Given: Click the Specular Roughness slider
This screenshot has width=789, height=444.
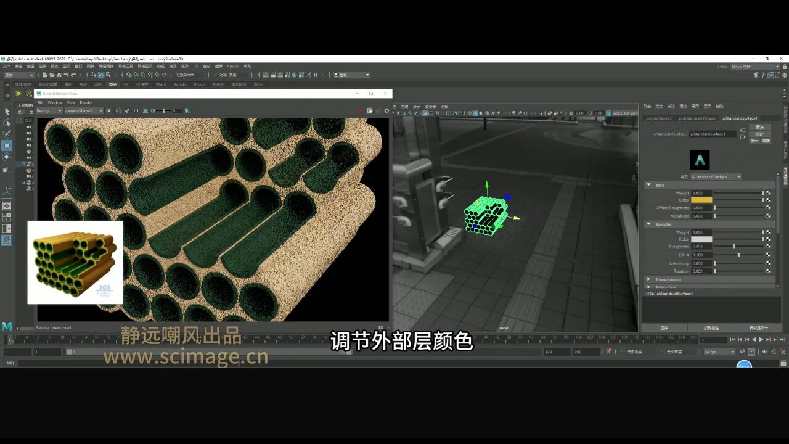Looking at the screenshot, I should (x=738, y=246).
